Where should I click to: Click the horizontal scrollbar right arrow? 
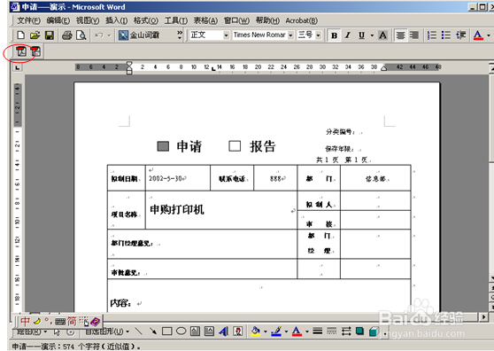coord(483,316)
